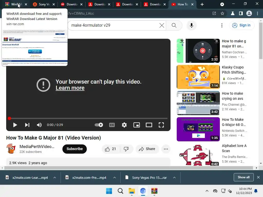Image resolution: width=263 pixels, height=197 pixels.
Task: Click the Learn more link
Action: click(70, 88)
